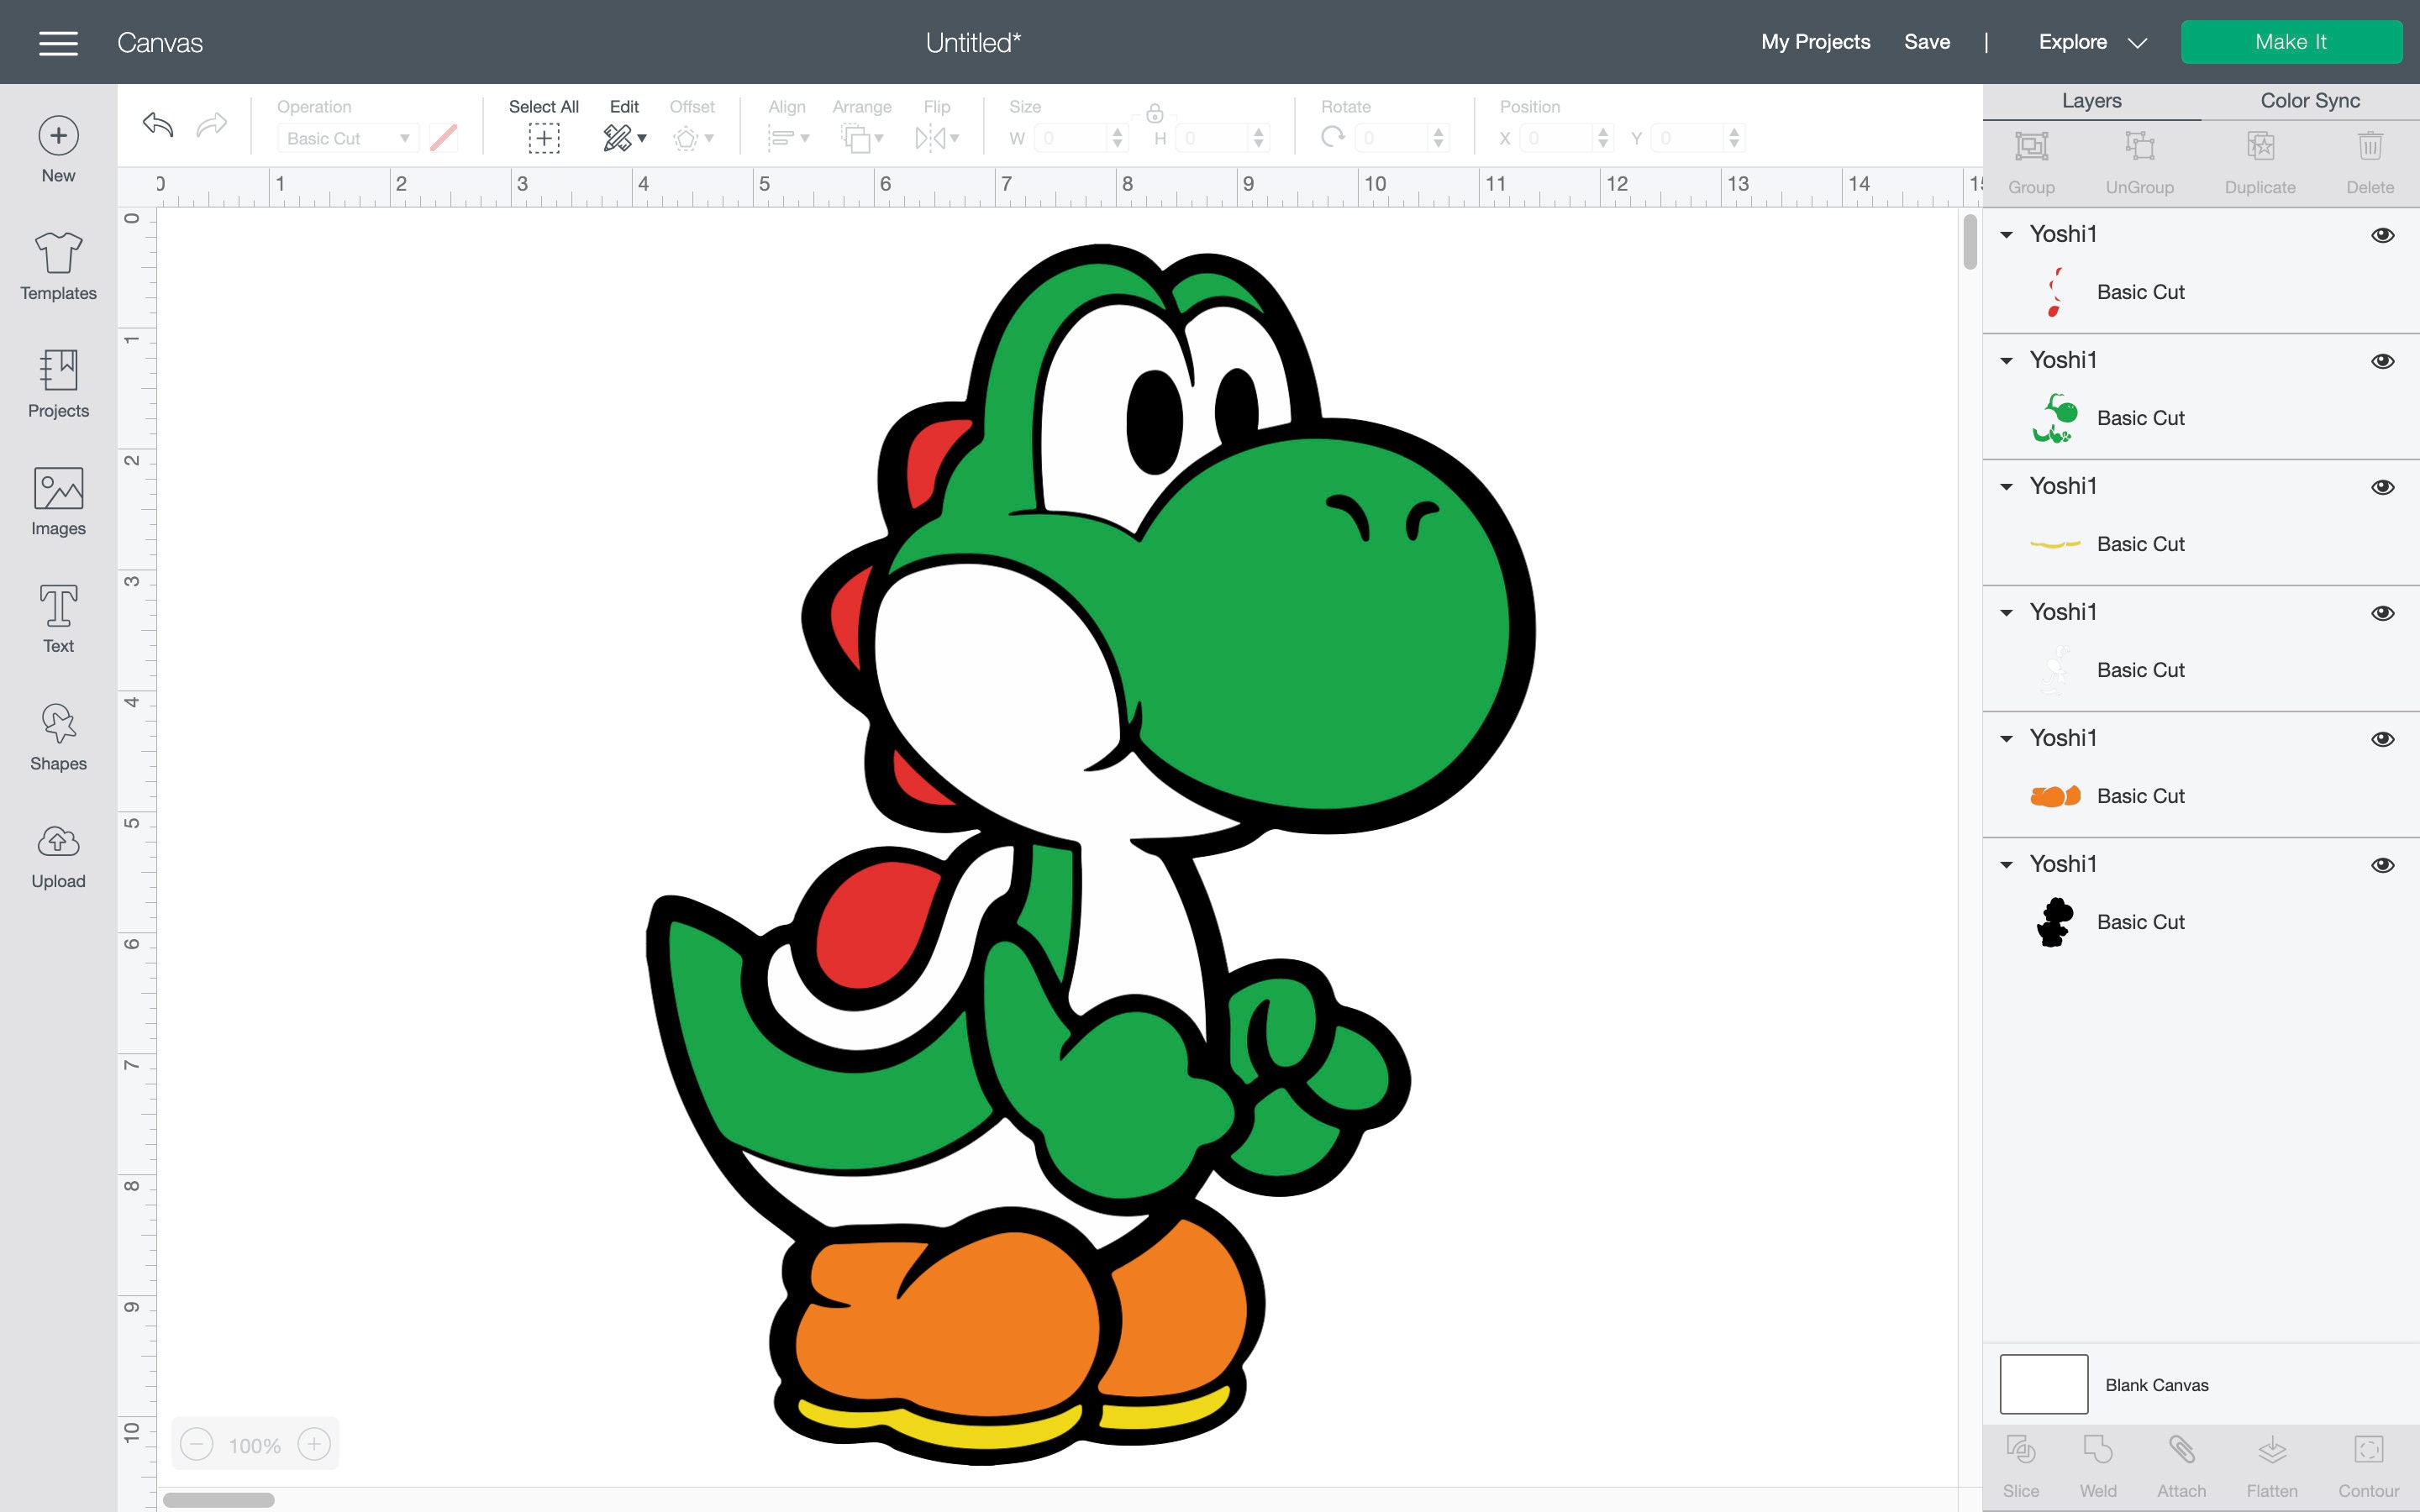Image resolution: width=2420 pixels, height=1512 pixels.
Task: Click the operation color swatch
Action: point(443,138)
